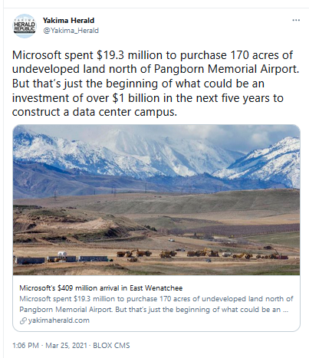Screen dimensions: 309x358
Task: Click the white storage tank in the photo
Action: [63, 255]
